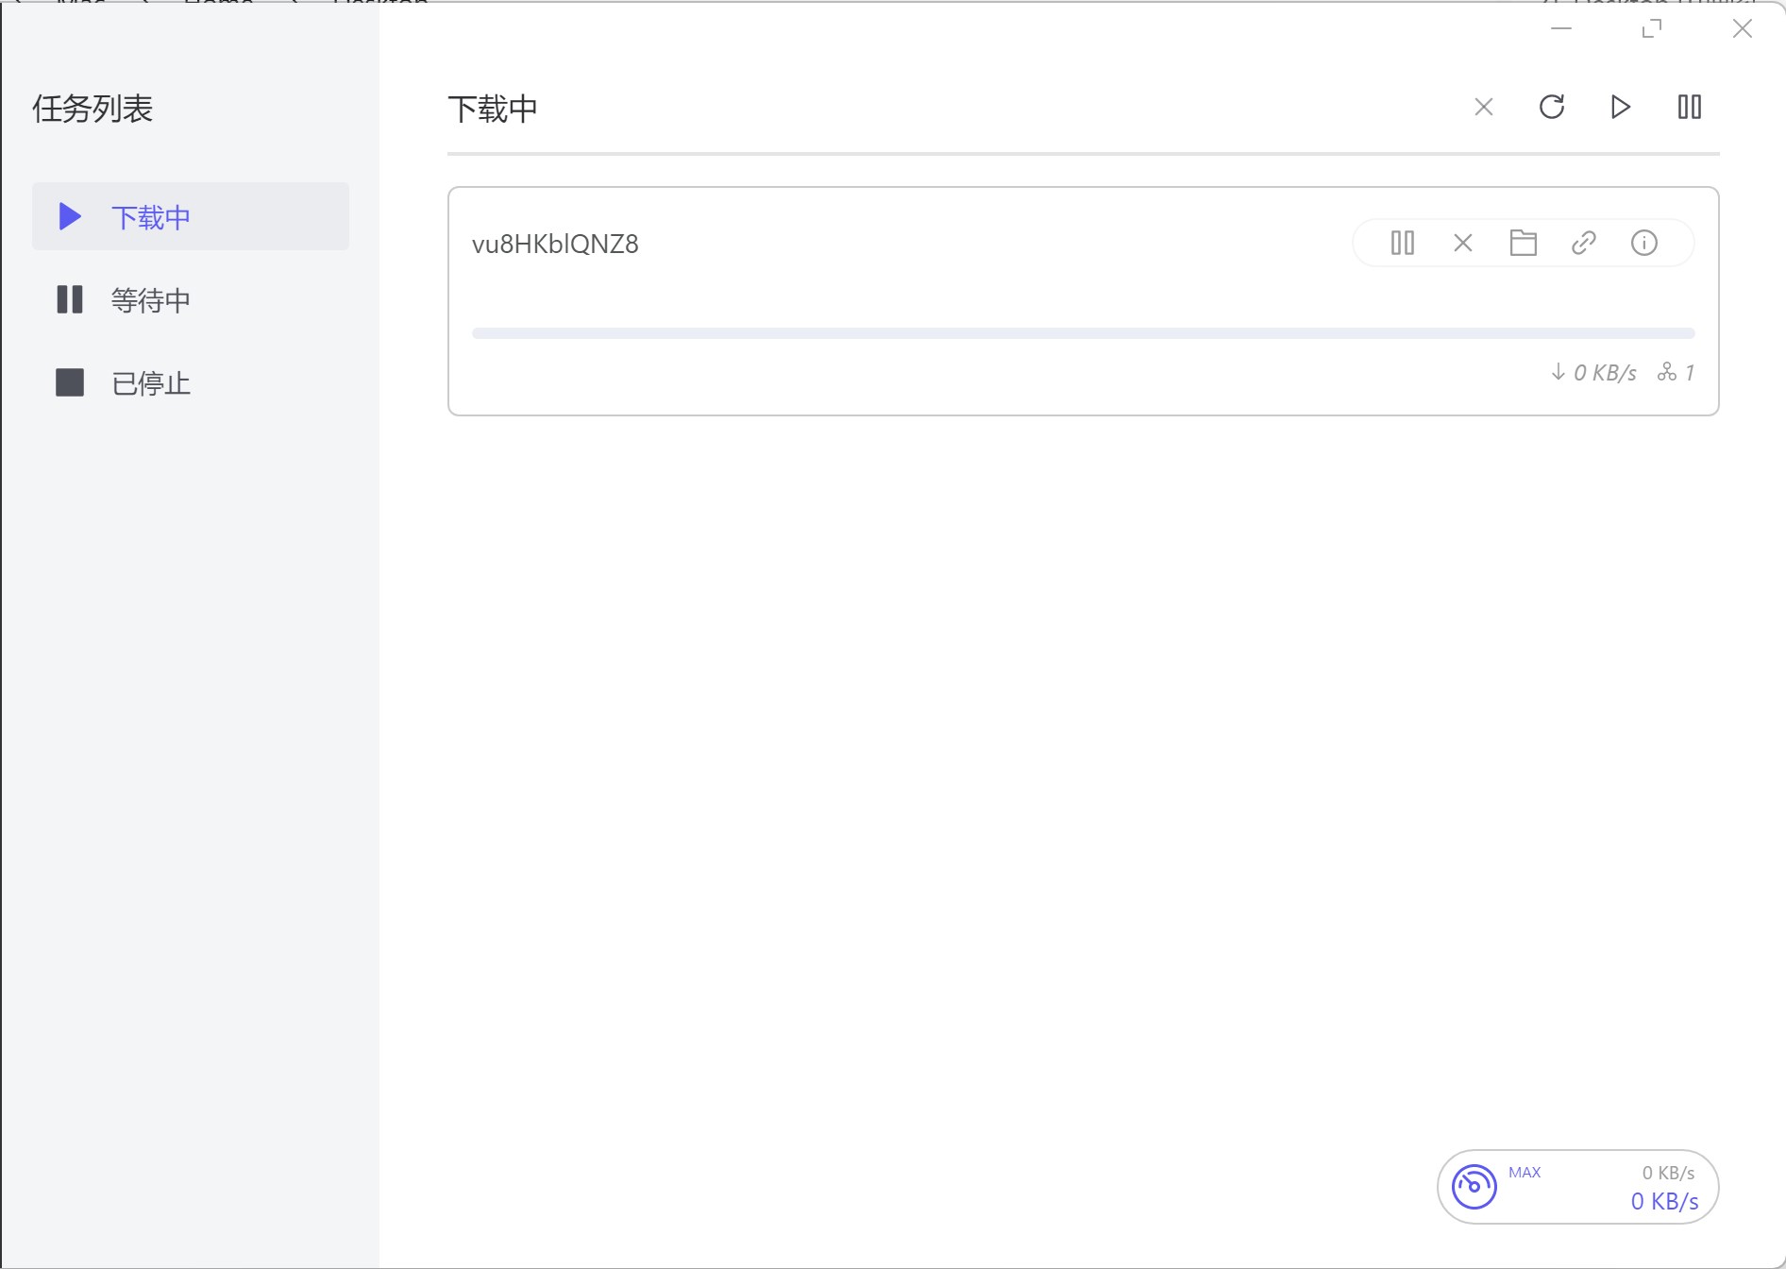Open the download folder for vu8HKblQNZ8
1786x1269 pixels.
click(1523, 243)
